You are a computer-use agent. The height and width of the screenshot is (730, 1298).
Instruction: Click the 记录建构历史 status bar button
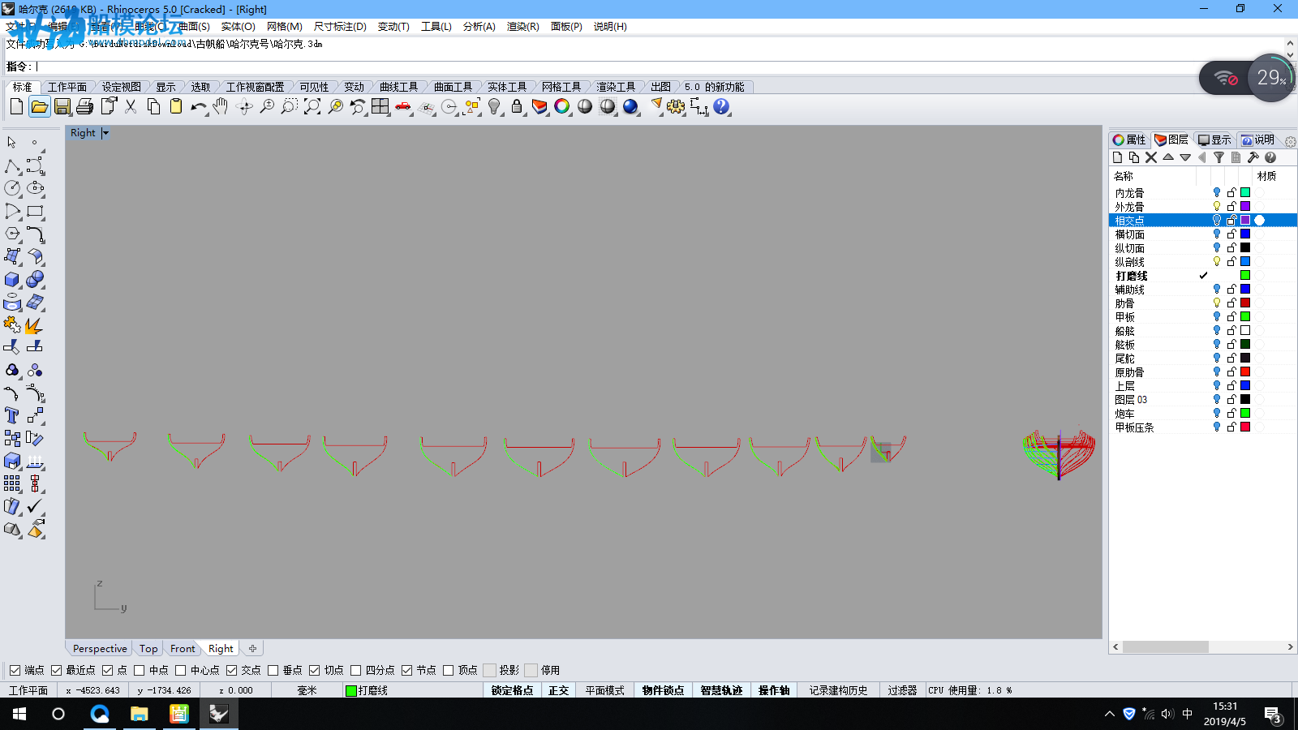838,691
